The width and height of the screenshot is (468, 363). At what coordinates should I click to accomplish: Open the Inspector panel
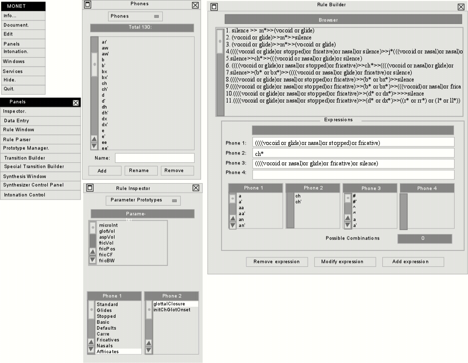coord(40,112)
